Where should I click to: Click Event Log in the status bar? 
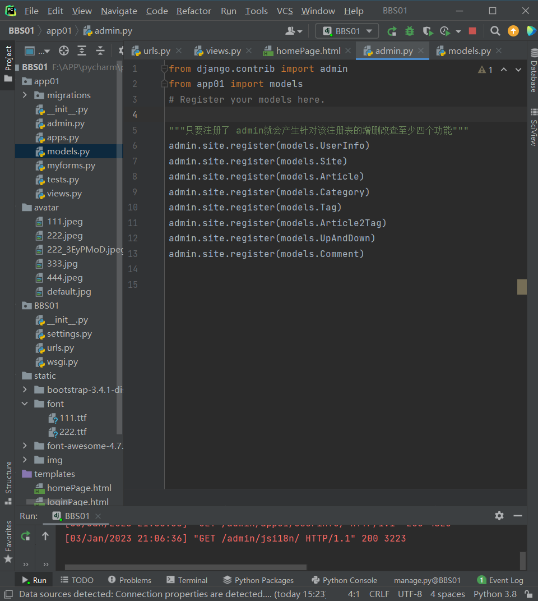click(500, 580)
